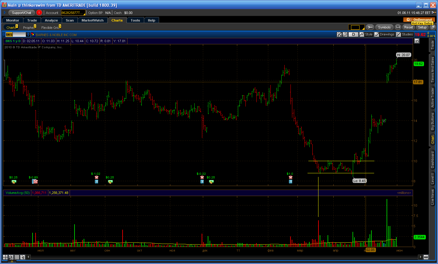Image resolution: width=438 pixels, height=264 pixels.
Task: Click the scroll right arrow at chart bottom
Action: 420,257
